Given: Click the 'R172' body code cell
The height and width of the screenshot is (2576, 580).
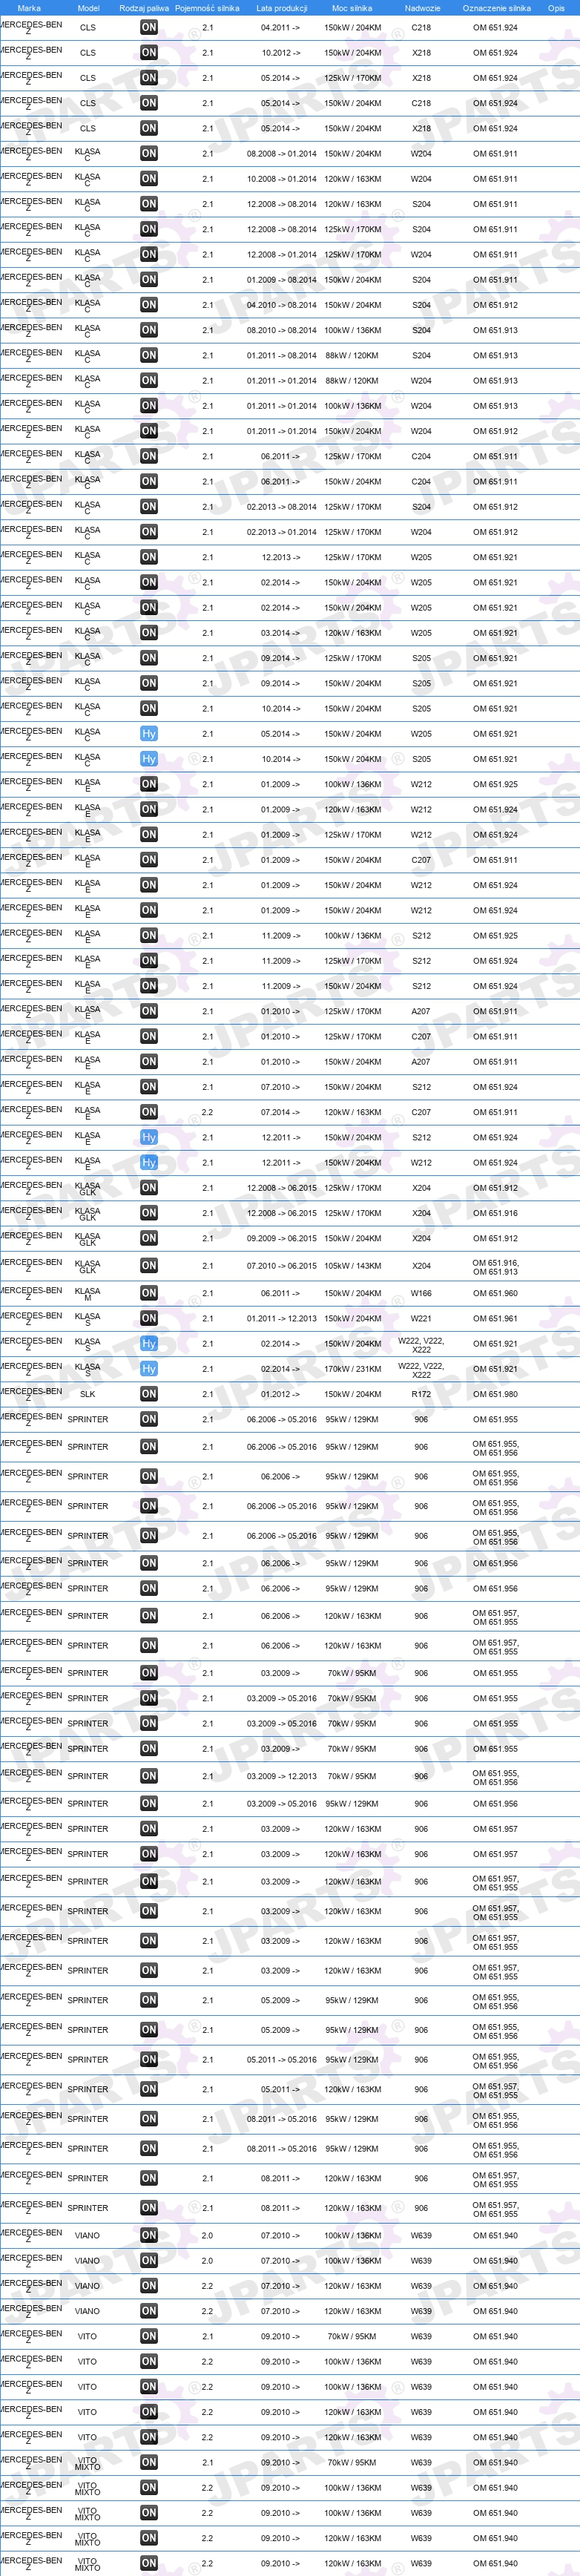Looking at the screenshot, I should coord(422,1394).
